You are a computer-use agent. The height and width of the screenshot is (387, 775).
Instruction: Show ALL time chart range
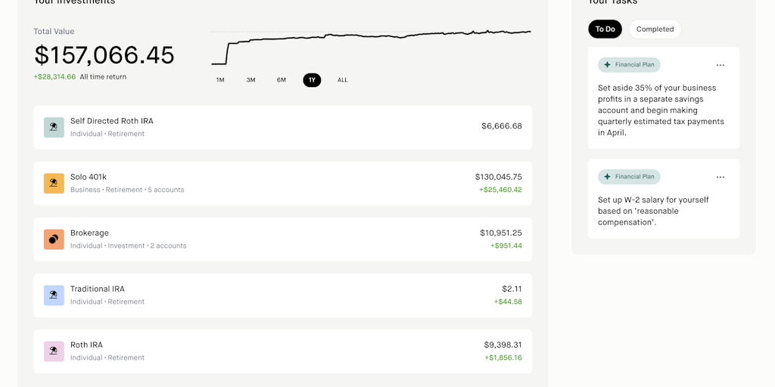[x=343, y=80]
